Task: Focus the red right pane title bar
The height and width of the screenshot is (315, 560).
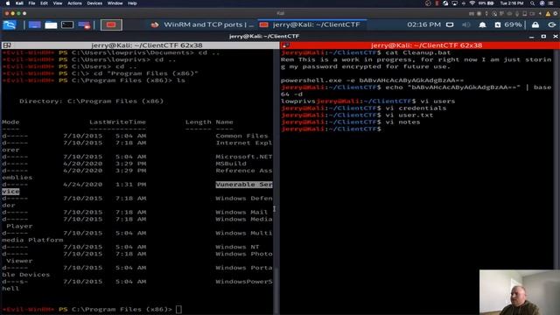Action: coord(420,45)
